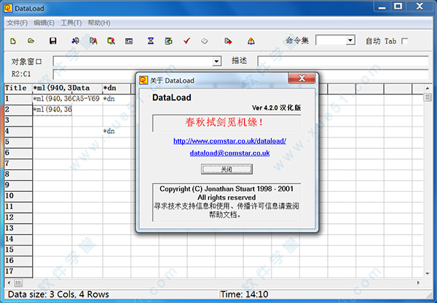Click the save floppy disk icon
Image resolution: width=437 pixels, height=303 pixels.
point(52,41)
